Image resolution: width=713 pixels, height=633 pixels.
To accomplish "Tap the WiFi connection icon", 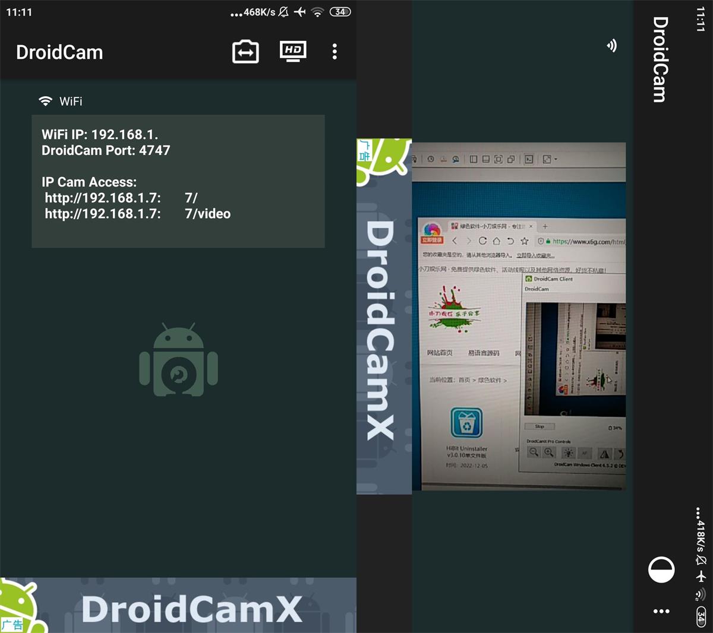I will coord(45,101).
